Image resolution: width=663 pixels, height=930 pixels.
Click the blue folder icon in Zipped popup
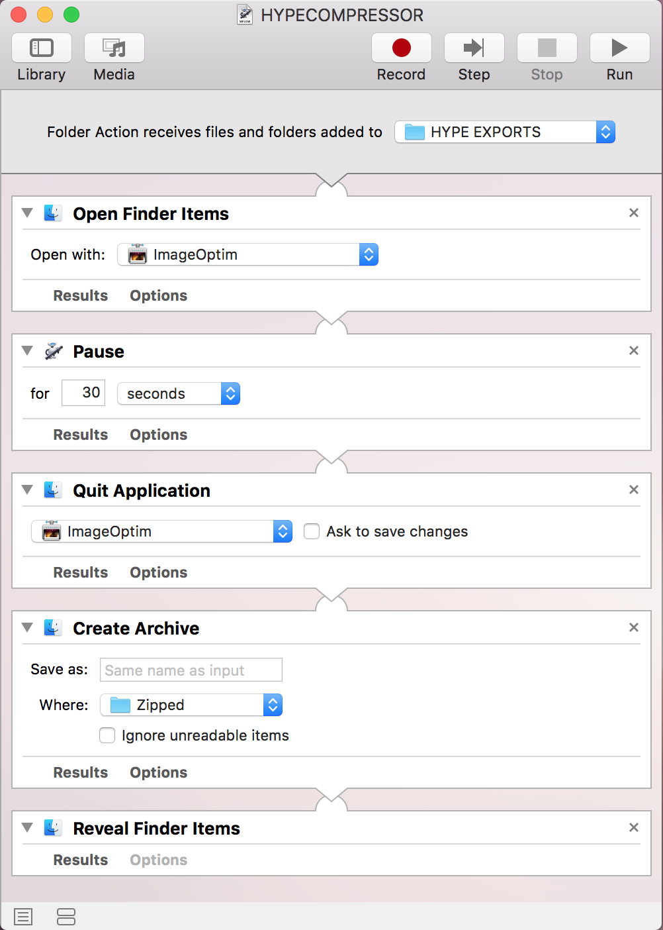pos(120,705)
